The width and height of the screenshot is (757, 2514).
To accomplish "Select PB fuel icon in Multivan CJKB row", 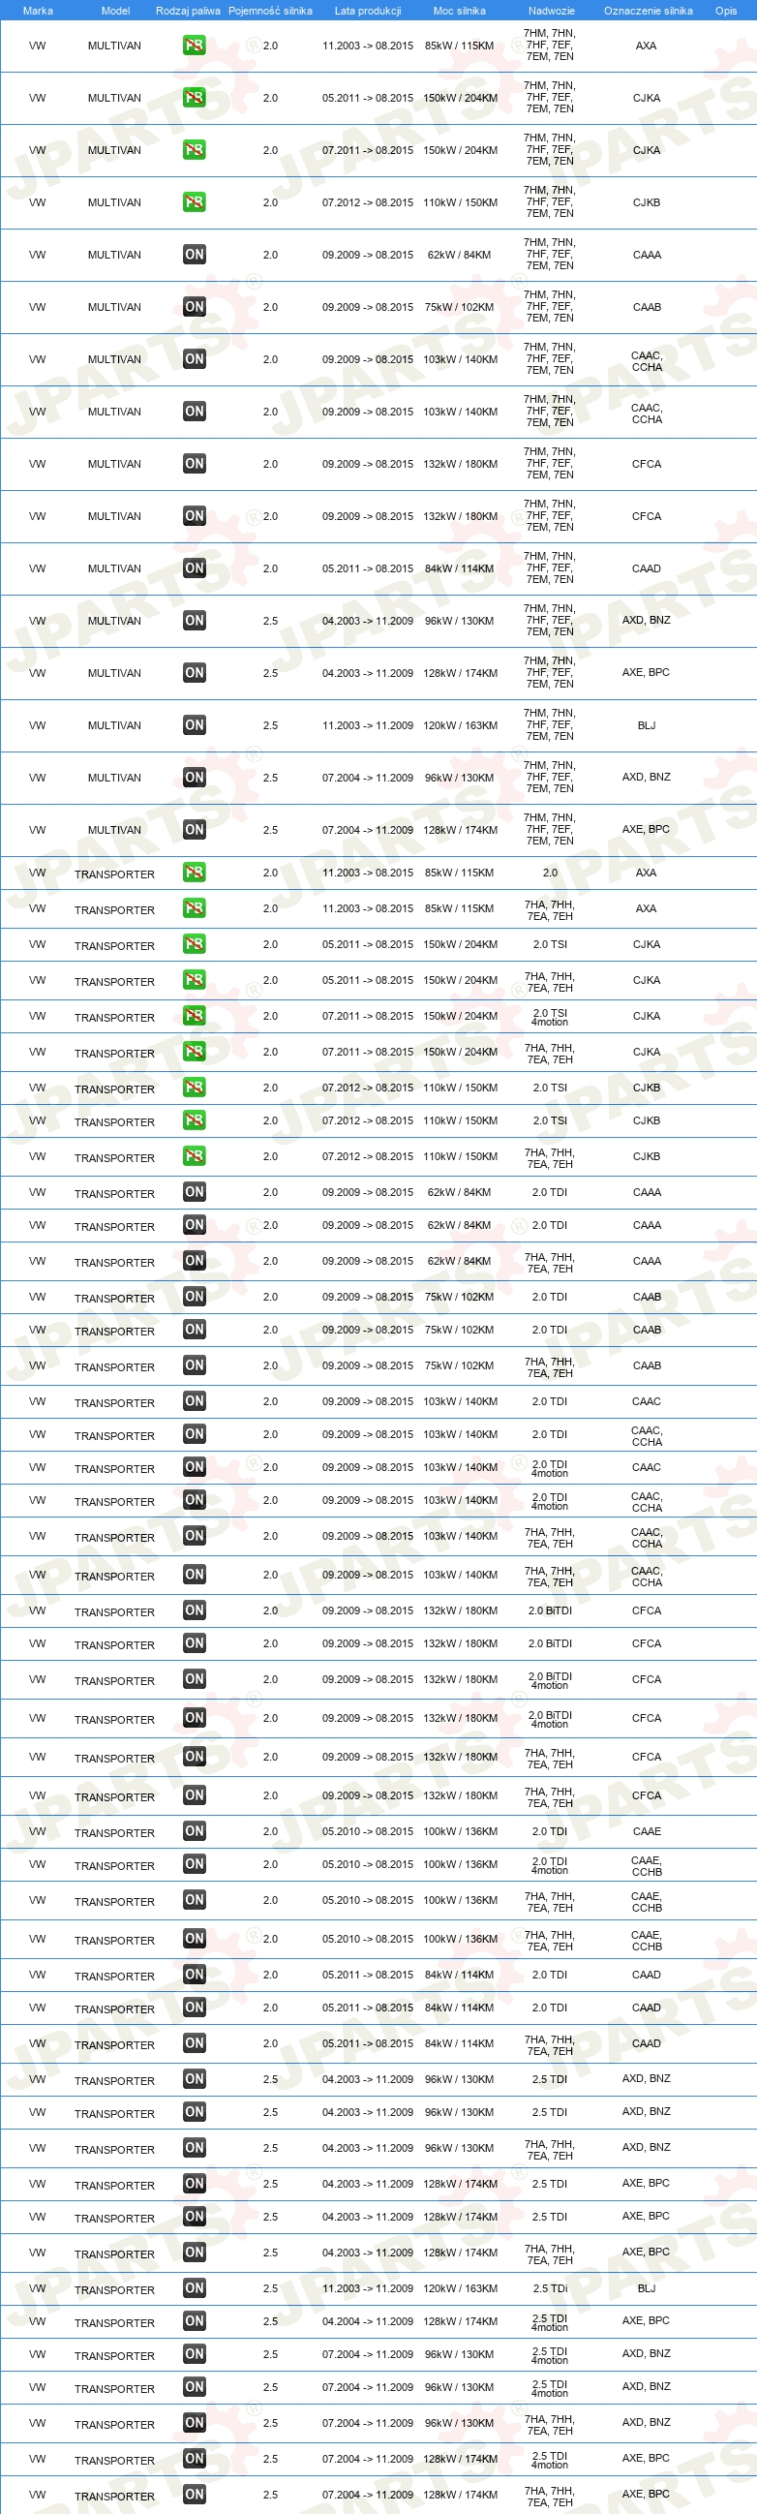I will tap(195, 202).
